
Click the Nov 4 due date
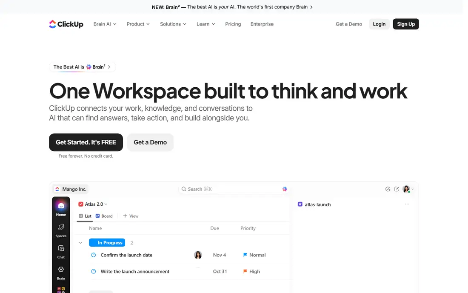click(220, 255)
